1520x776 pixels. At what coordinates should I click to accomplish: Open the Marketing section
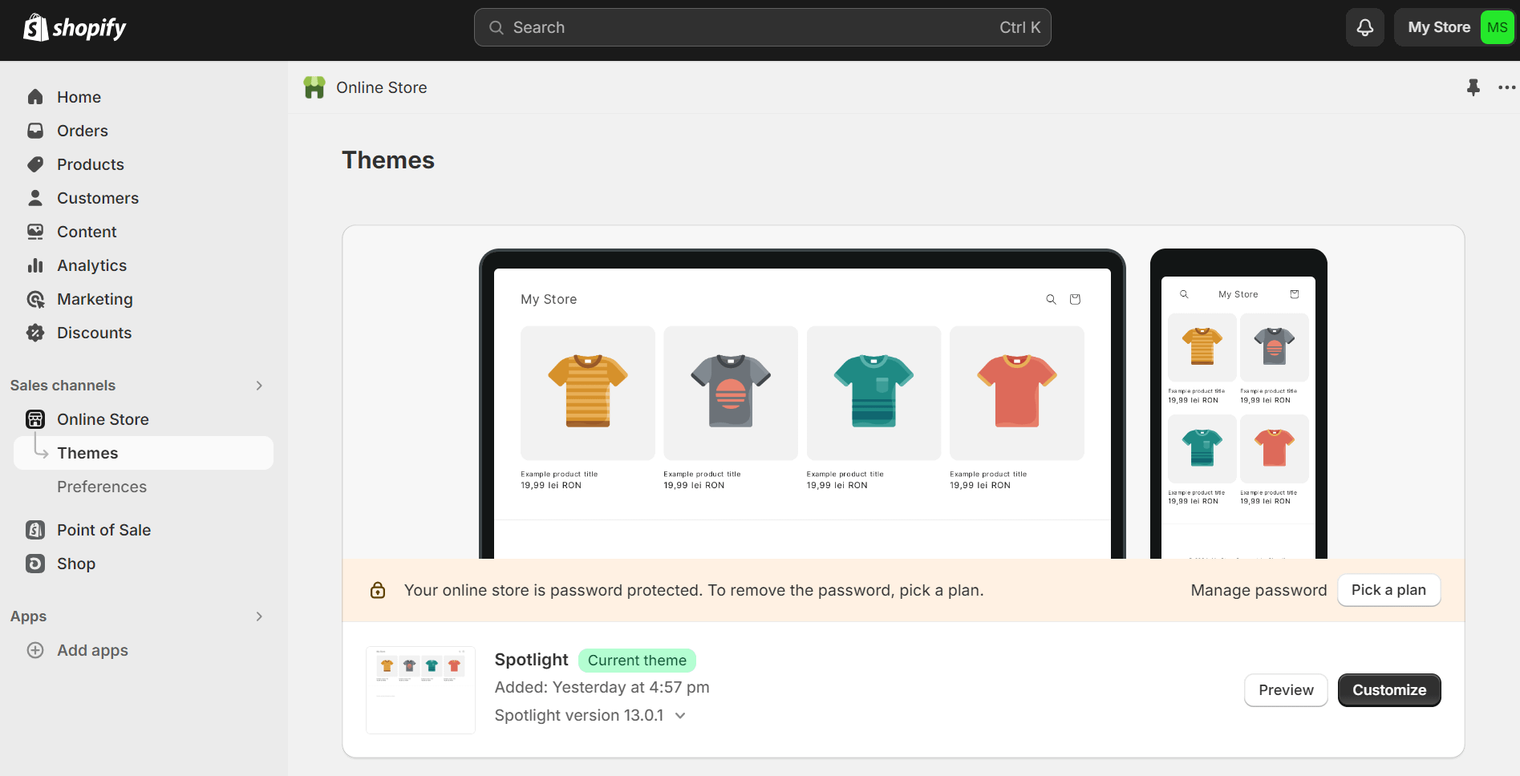coord(95,299)
